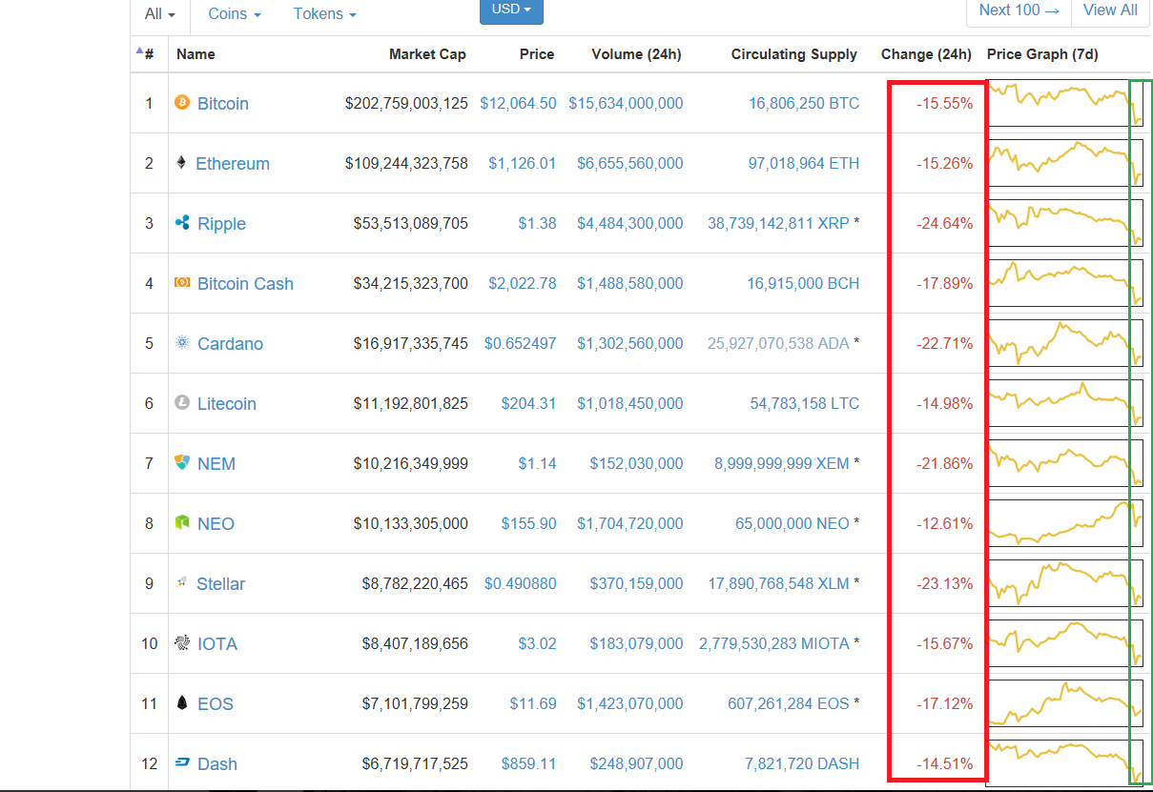Open the Stellar coin page link
The width and height of the screenshot is (1153, 792).
[x=220, y=584]
